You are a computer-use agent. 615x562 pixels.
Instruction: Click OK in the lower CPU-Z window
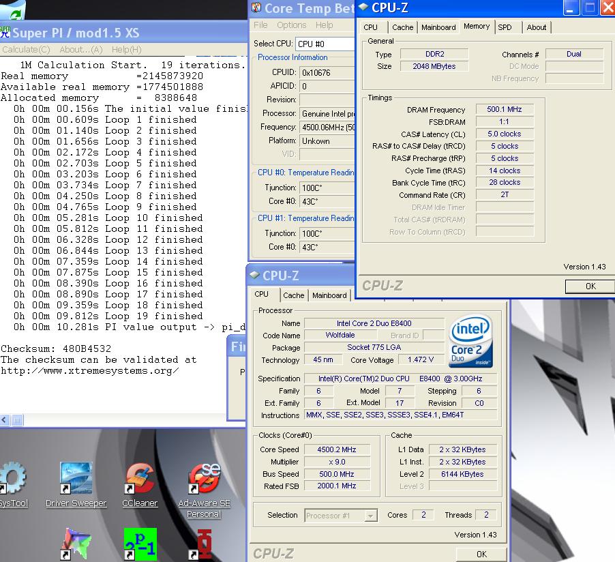point(481,554)
